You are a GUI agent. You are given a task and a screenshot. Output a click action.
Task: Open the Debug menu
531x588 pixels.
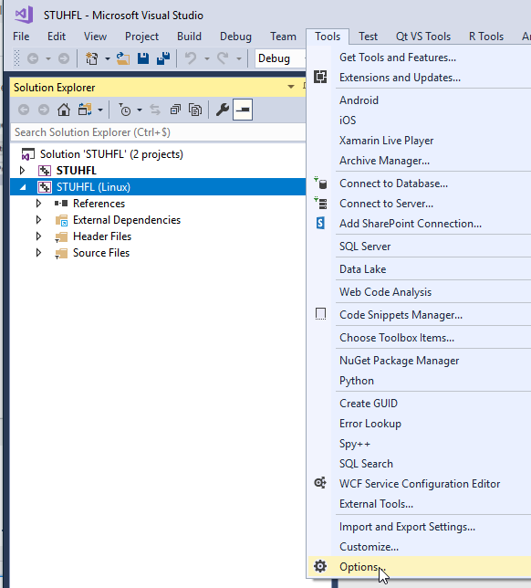pyautogui.click(x=235, y=37)
